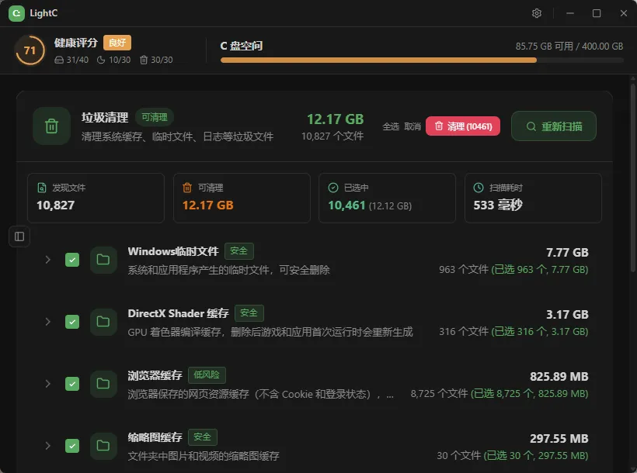This screenshot has height=473, width=637.
Task: Expand the 浏览器缓存 row chevron
Action: [x=48, y=384]
